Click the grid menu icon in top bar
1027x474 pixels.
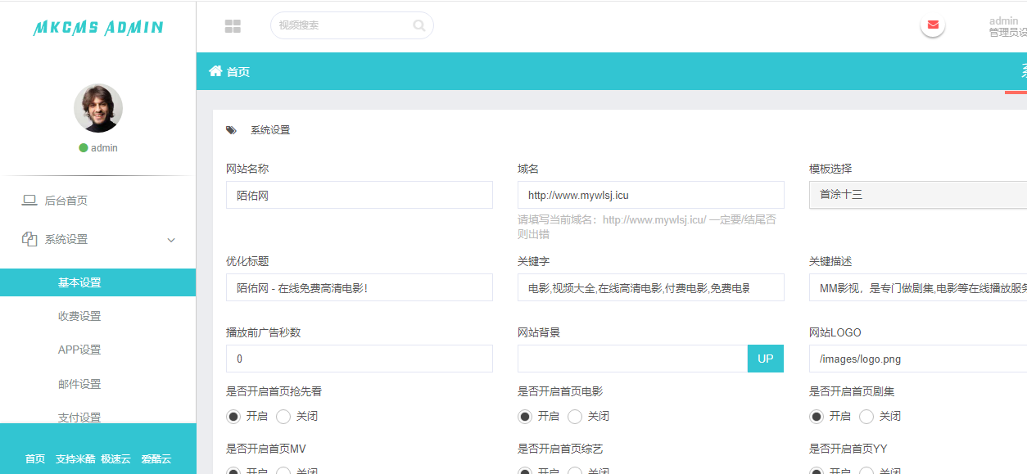click(x=233, y=26)
